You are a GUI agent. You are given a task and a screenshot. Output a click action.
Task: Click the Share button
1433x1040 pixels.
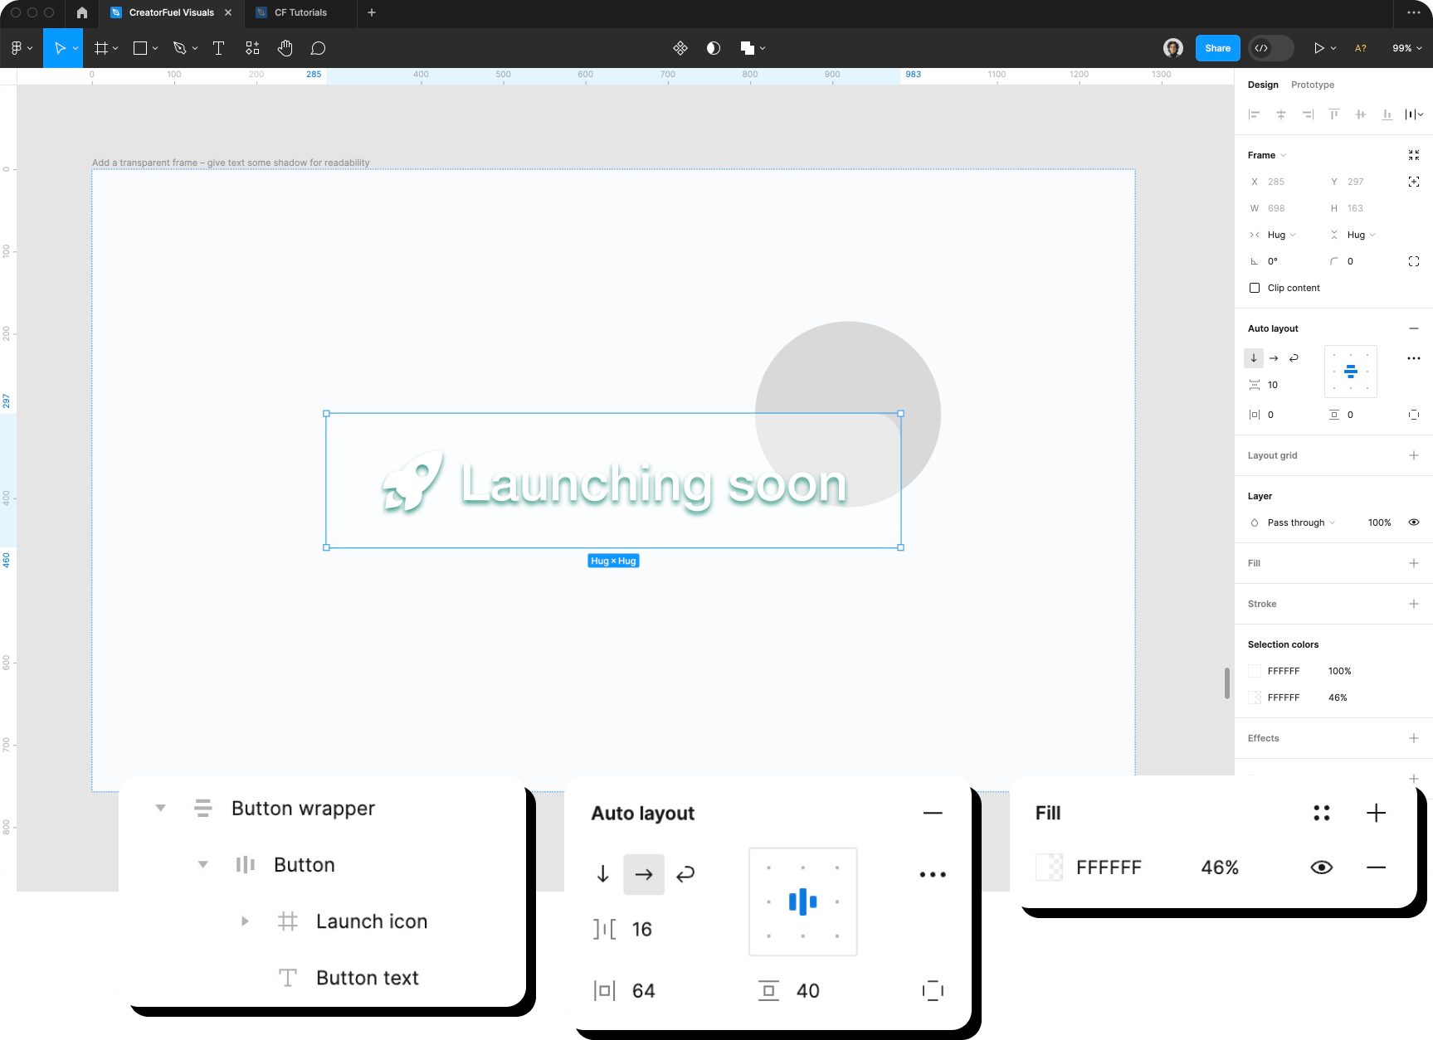pyautogui.click(x=1216, y=47)
